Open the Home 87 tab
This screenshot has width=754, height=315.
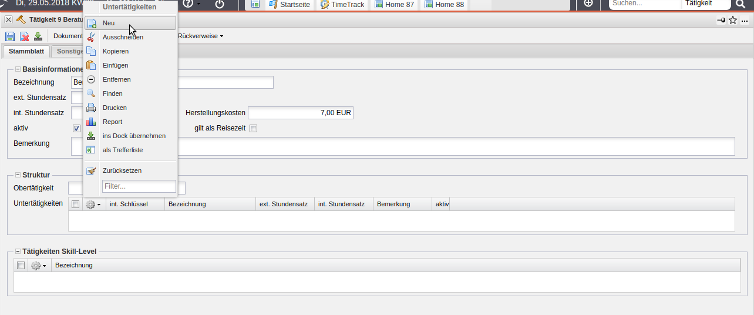pyautogui.click(x=394, y=4)
